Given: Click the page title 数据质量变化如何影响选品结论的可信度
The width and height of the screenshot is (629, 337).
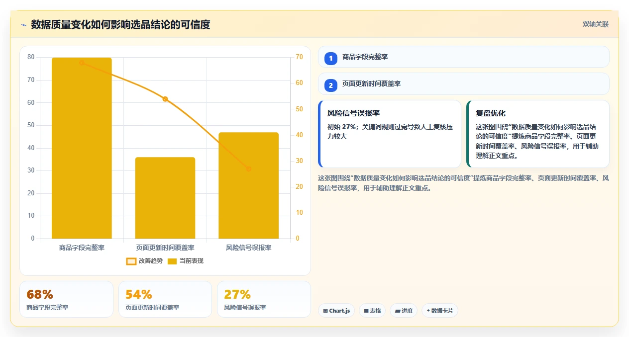Looking at the screenshot, I should [120, 24].
